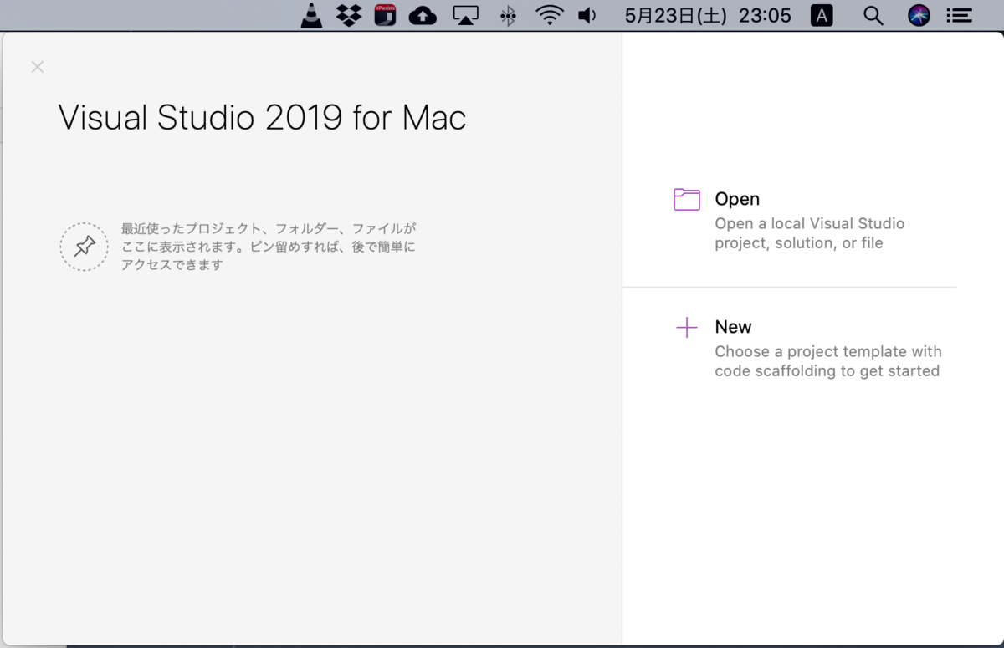Click the Parallels menu bar icon

385,15
